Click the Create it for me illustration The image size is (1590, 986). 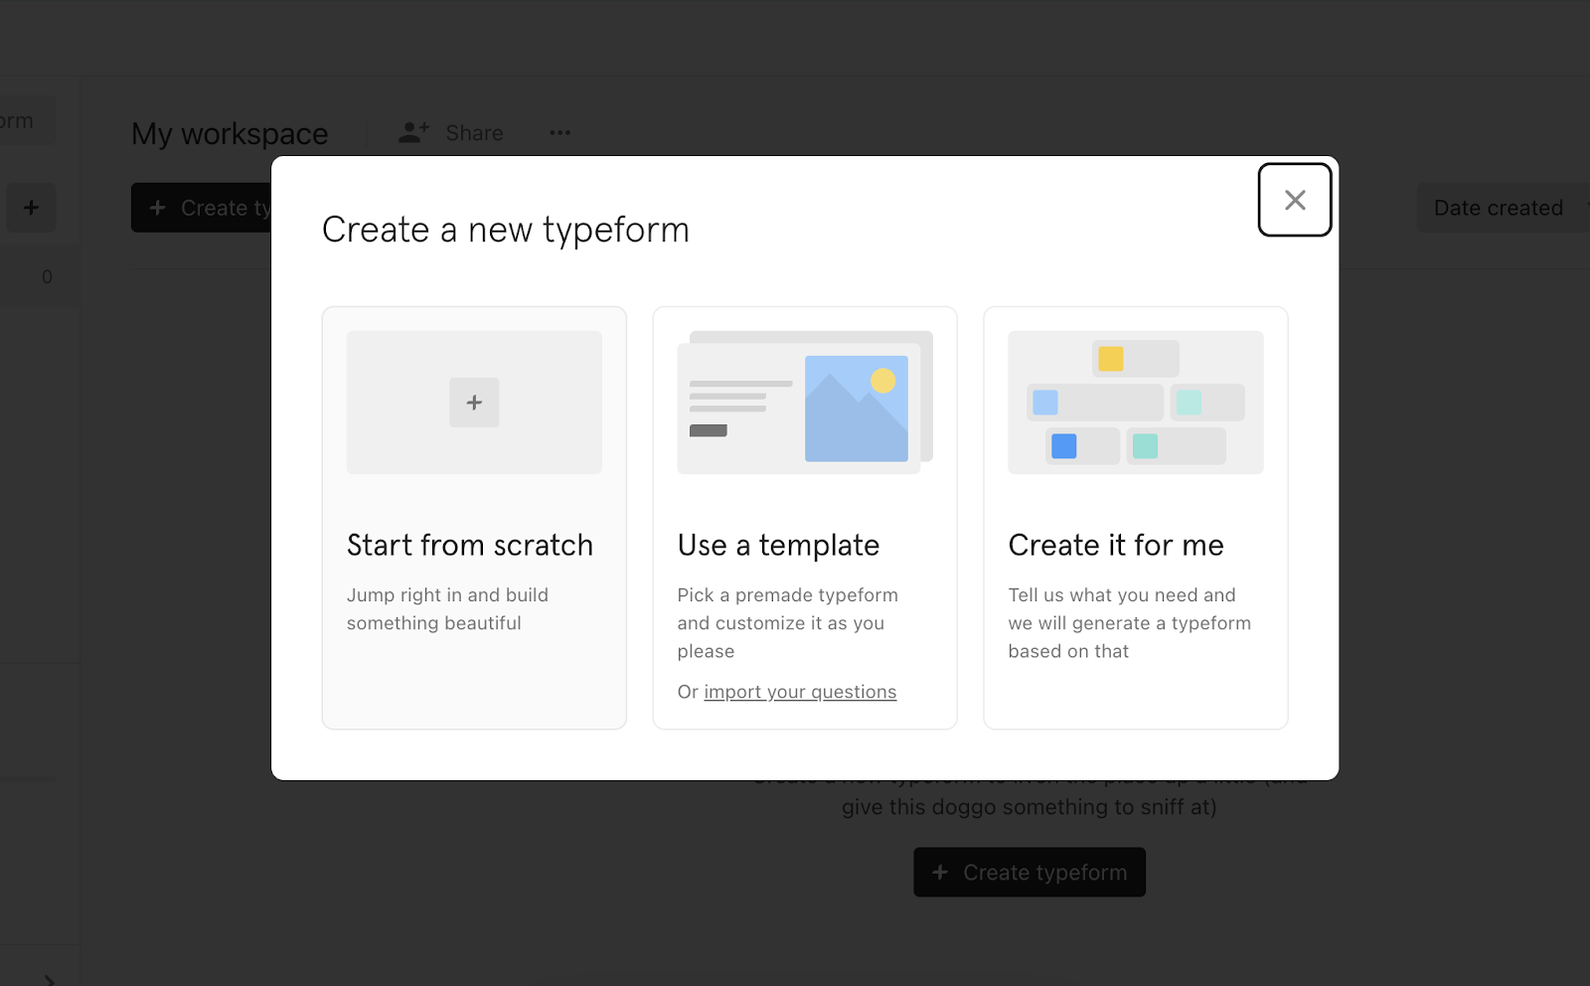coord(1136,403)
